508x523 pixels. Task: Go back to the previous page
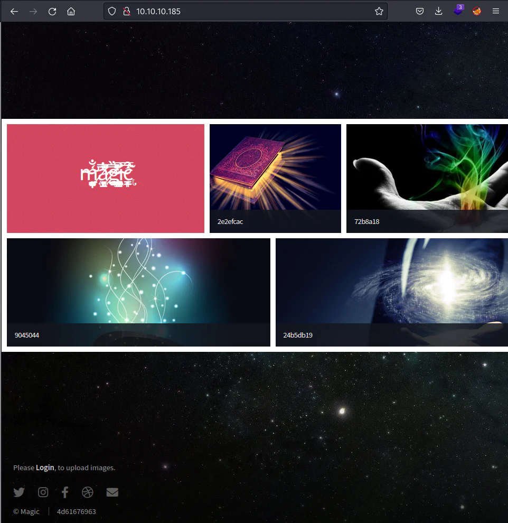tap(14, 11)
